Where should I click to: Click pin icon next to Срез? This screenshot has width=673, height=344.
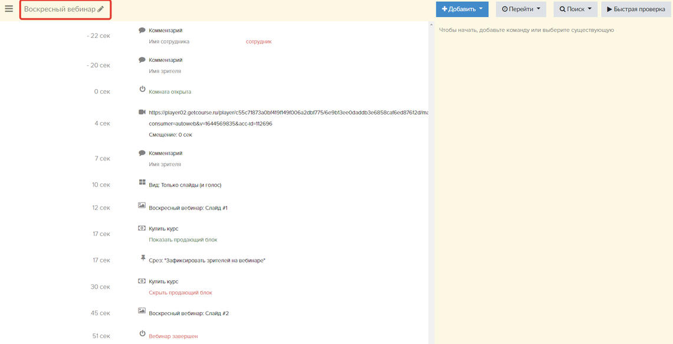click(x=143, y=258)
